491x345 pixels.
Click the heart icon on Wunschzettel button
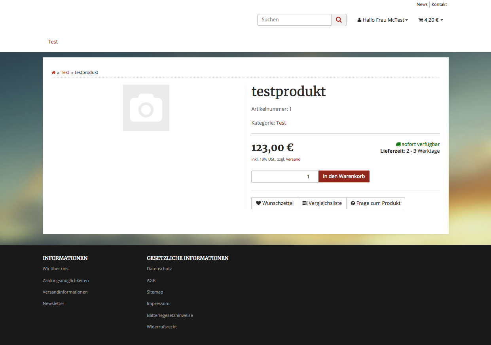point(258,203)
